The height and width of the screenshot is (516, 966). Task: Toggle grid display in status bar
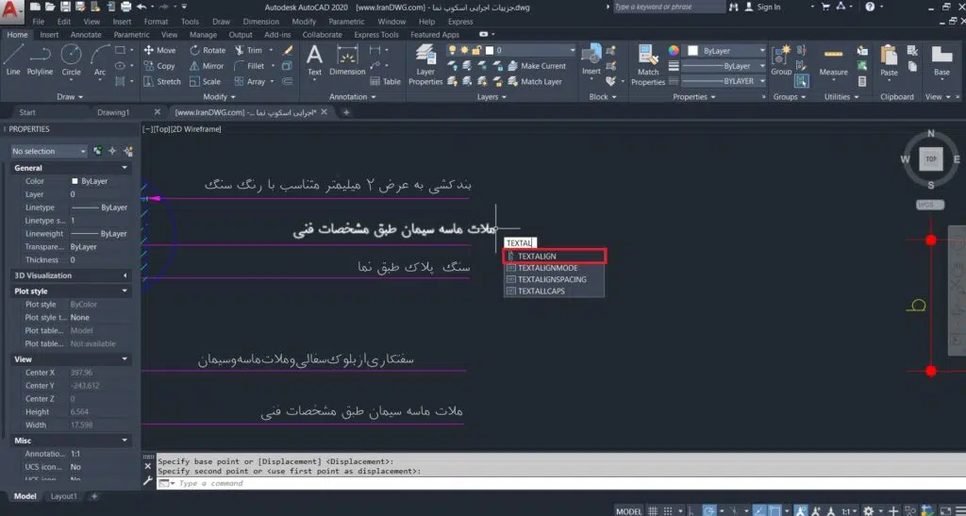[653, 511]
